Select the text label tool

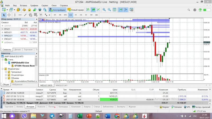point(41,15)
